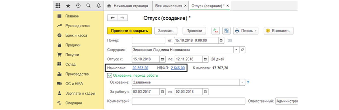
Task: Close the Отпуск (создание) tab
Action: tap(228, 6)
